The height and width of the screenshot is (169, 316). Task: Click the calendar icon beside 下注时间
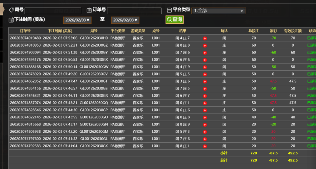coord(11,20)
